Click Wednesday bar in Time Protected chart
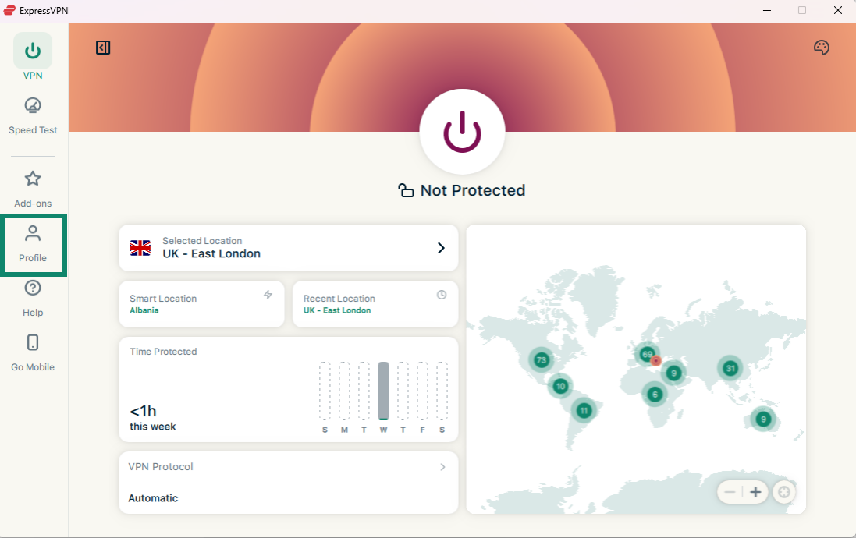The image size is (856, 538). pyautogui.click(x=383, y=391)
